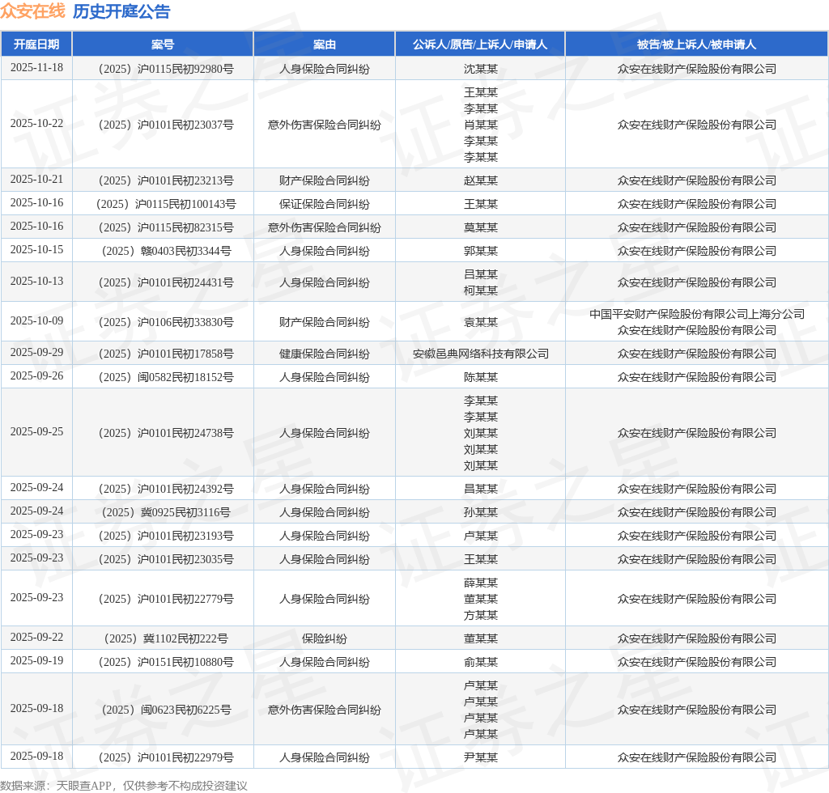Click date cell 2025-10-22
Viewport: 829px width, 793px height.
(x=36, y=124)
